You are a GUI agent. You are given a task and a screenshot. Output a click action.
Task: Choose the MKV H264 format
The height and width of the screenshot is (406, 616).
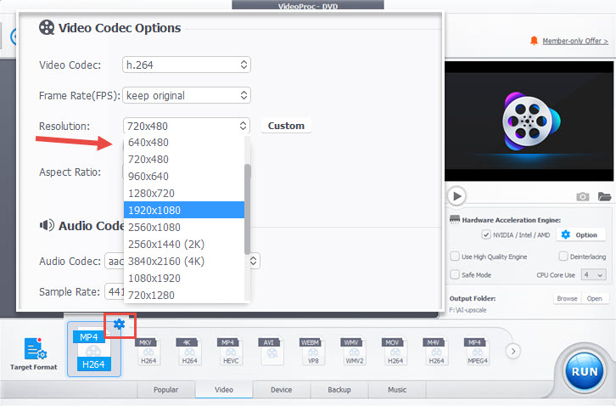(148, 352)
